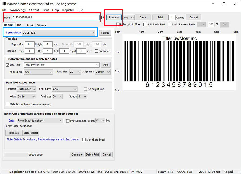This screenshot has height=174, width=241.
Task: Click the Template button
Action: (14, 133)
